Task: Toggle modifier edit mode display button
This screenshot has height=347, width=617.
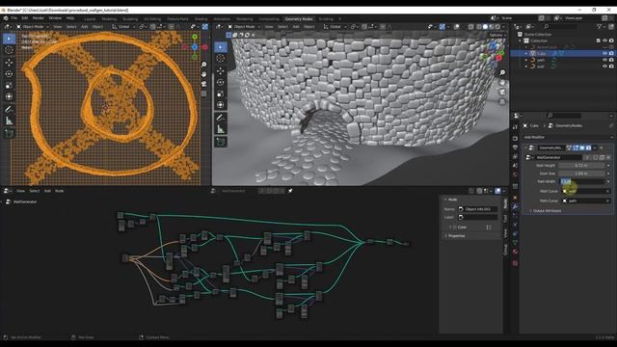Action: pyautogui.click(x=576, y=147)
